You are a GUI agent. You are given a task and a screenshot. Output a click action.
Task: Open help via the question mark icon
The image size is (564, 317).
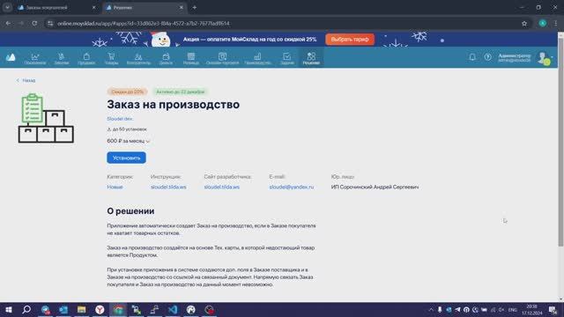click(x=487, y=57)
